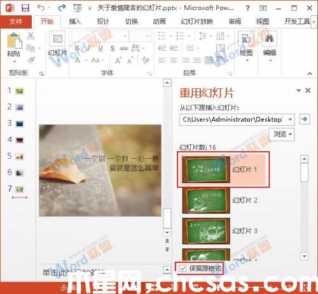Switch to the 审阅 tab
The height and width of the screenshot is (294, 318).
click(x=235, y=22)
